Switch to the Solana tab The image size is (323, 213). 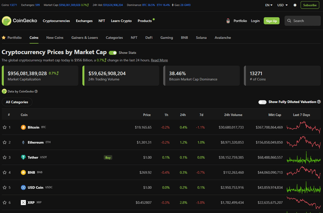pyautogui.click(x=201, y=38)
